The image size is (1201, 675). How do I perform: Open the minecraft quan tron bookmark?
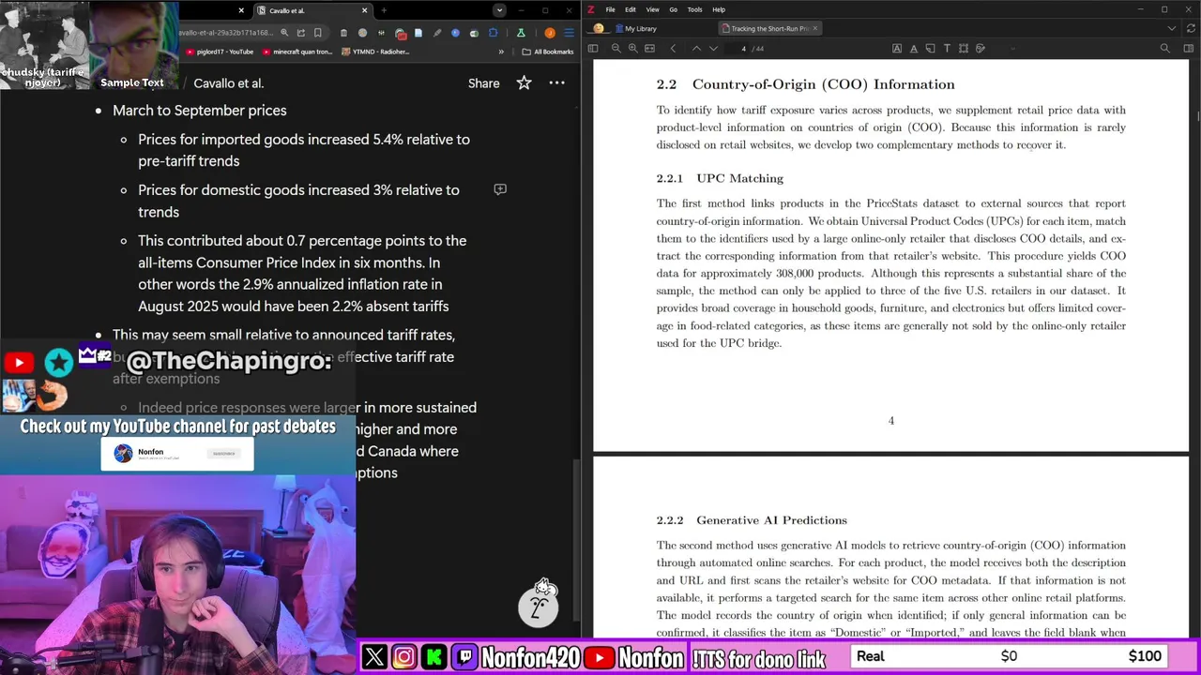(x=297, y=52)
